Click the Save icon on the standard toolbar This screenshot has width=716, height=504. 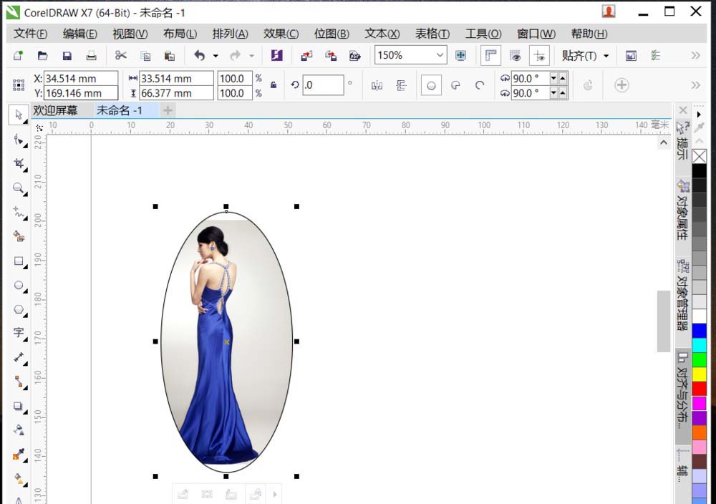[x=67, y=55]
